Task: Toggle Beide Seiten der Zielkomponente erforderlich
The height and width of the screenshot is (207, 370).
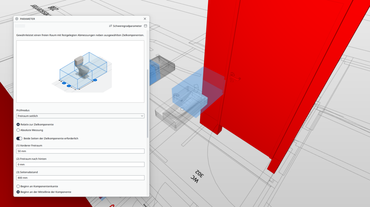Action: pos(19,138)
